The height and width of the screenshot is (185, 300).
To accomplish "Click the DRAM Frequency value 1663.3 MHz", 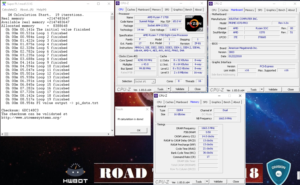I will pyautogui.click(x=208, y=128).
